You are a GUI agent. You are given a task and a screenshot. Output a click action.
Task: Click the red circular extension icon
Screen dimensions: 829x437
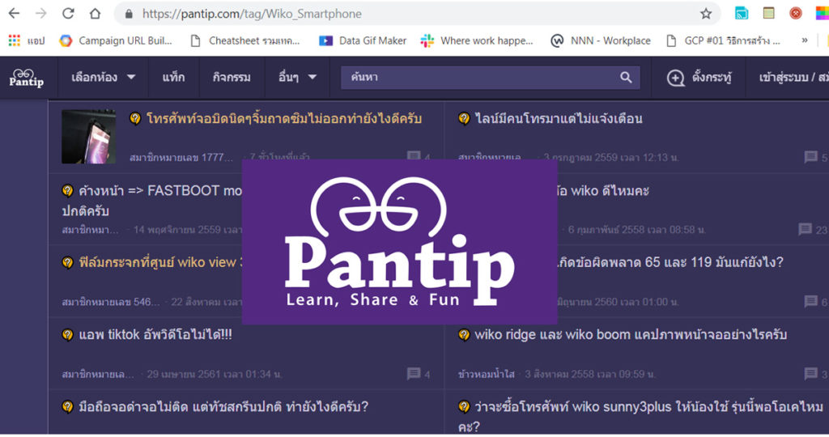[x=796, y=13]
